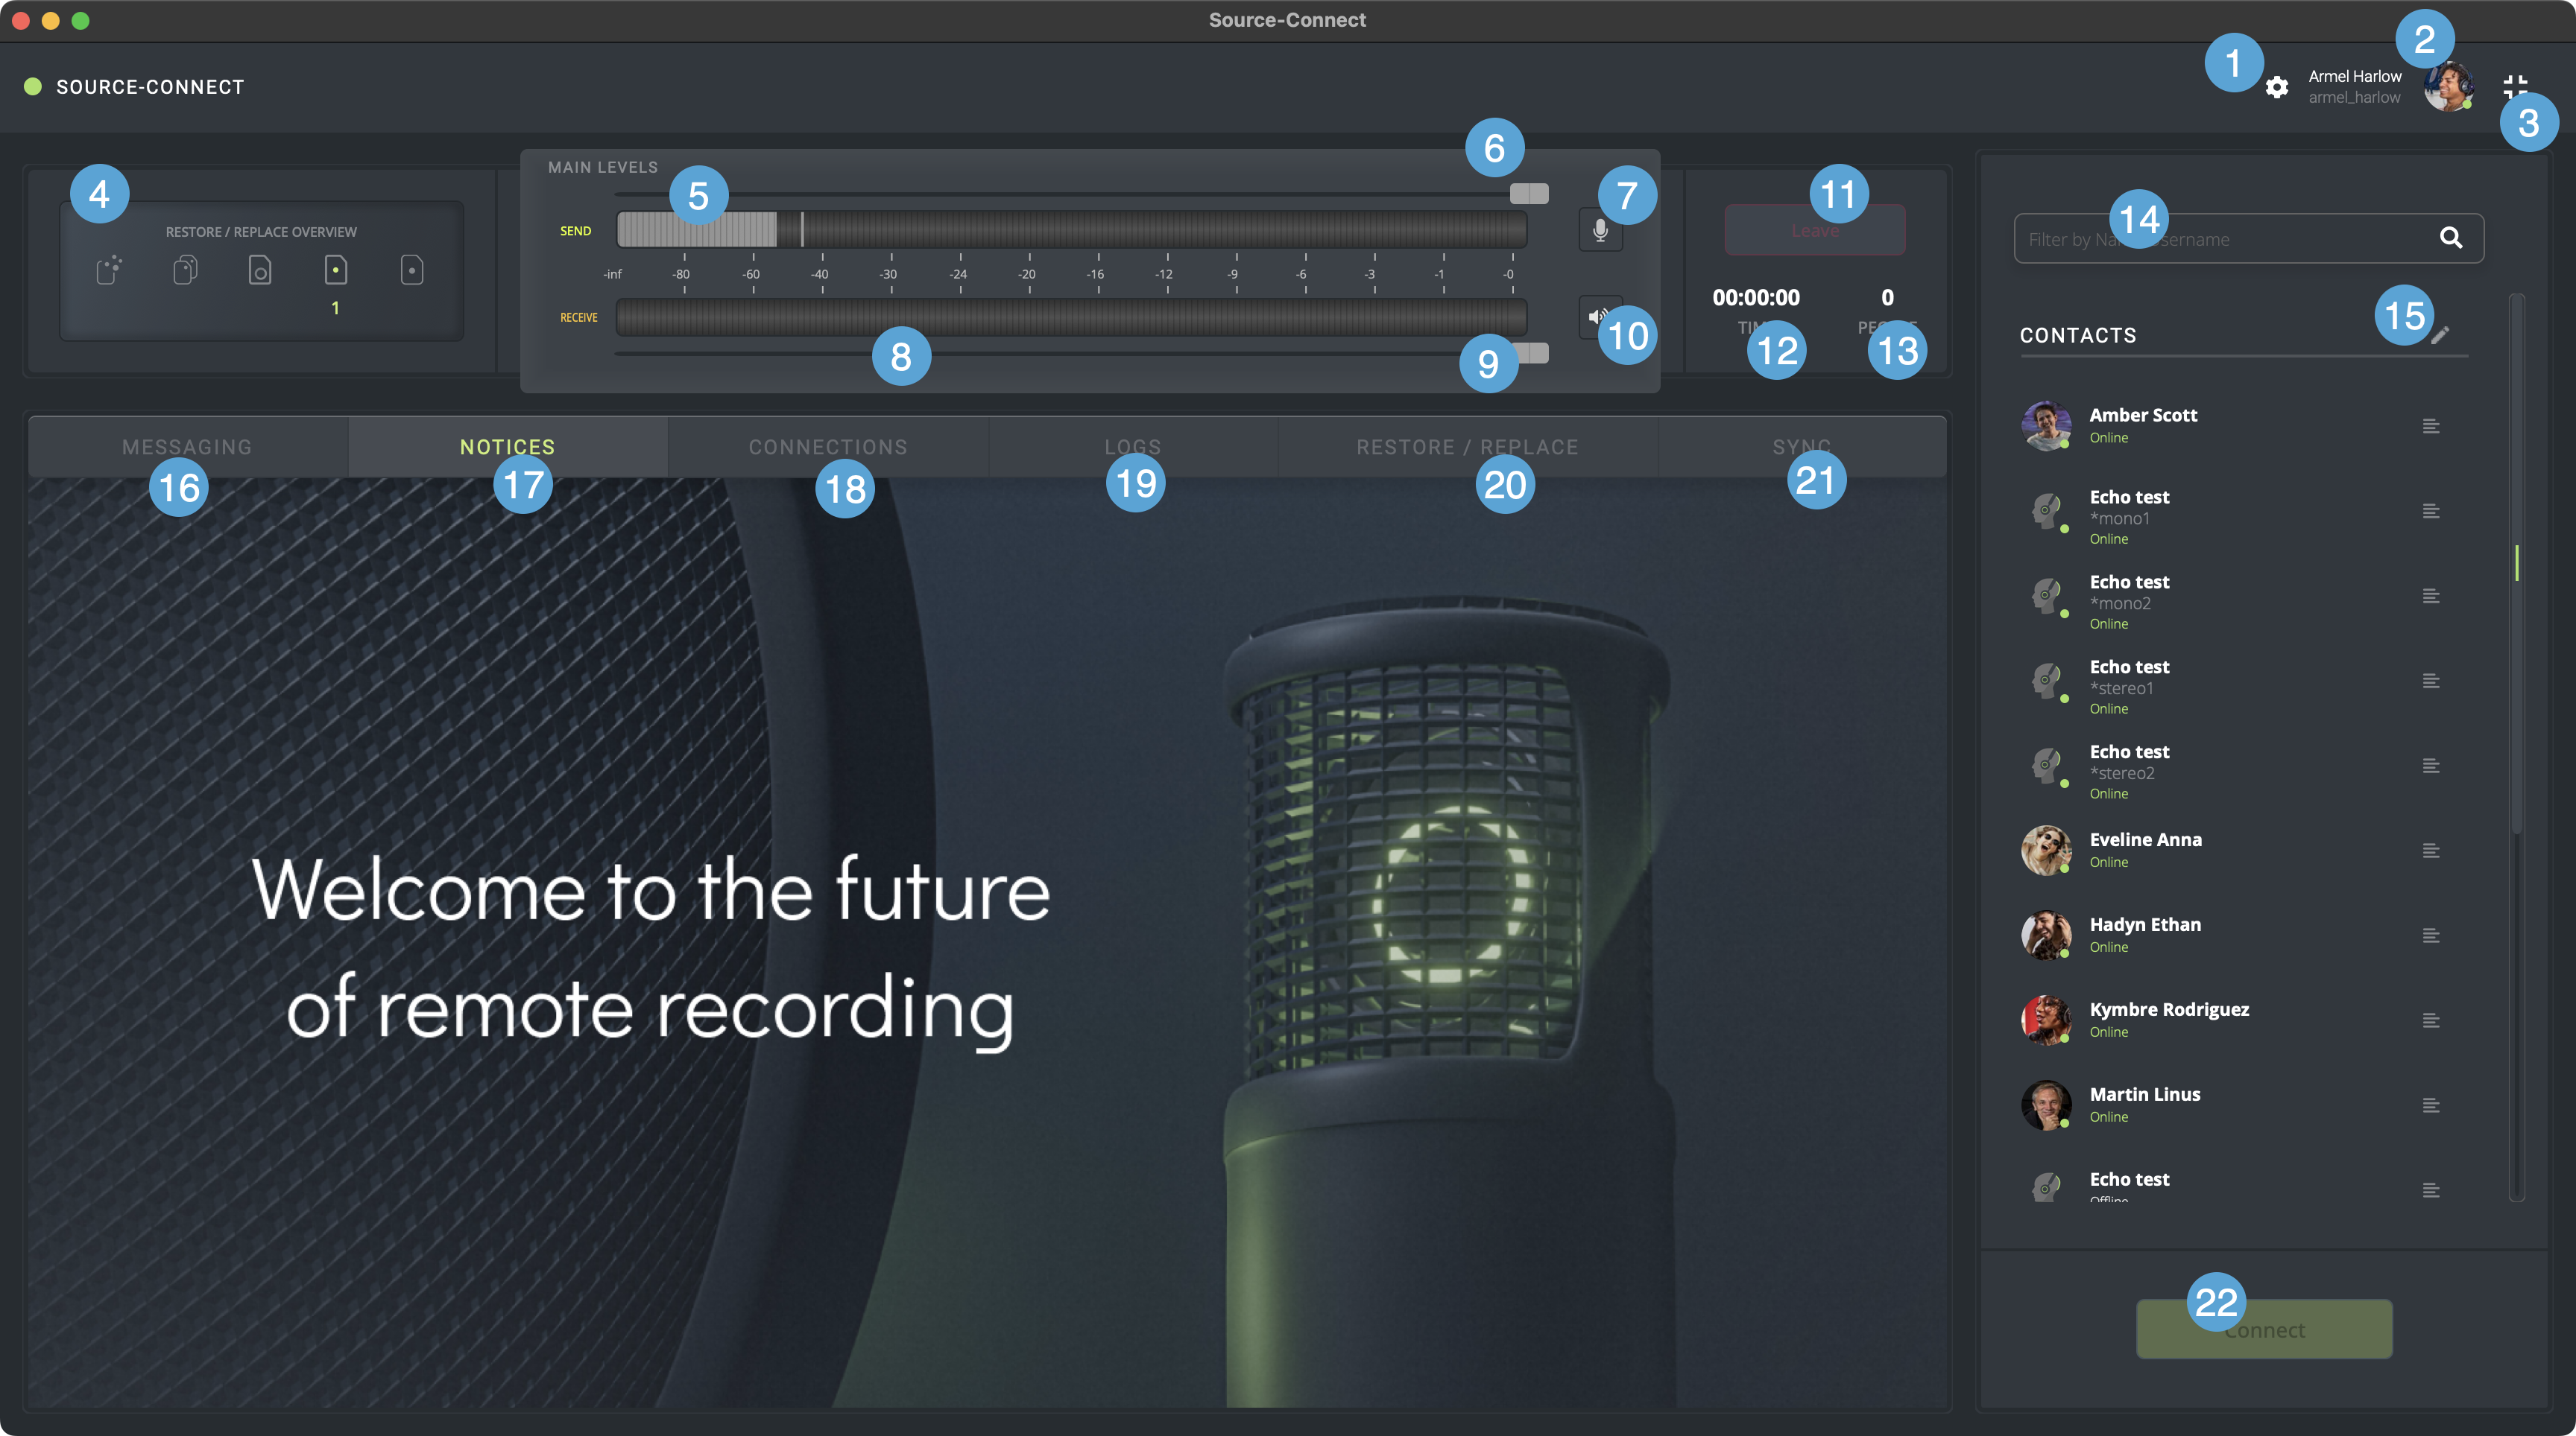2576x1436 pixels.
Task: Open the options menu for Martin Linus
Action: [x=2431, y=1106]
